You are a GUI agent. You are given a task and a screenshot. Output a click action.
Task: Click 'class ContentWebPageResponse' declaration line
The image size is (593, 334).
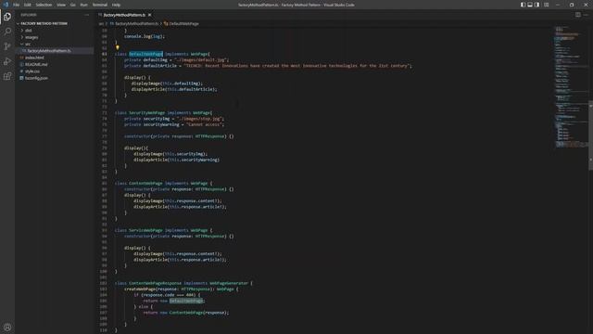click(x=183, y=283)
